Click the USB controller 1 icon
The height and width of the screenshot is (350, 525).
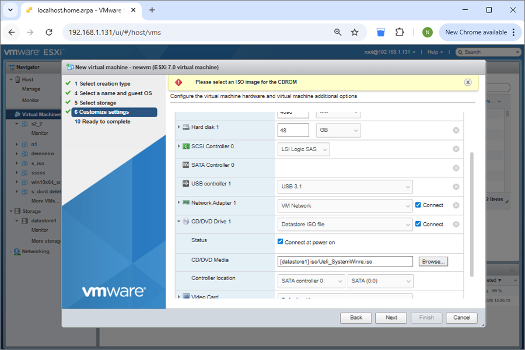[x=186, y=184]
